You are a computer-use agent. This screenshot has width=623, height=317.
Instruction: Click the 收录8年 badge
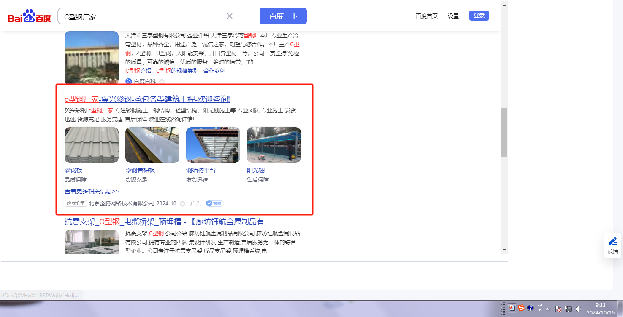tap(76, 203)
